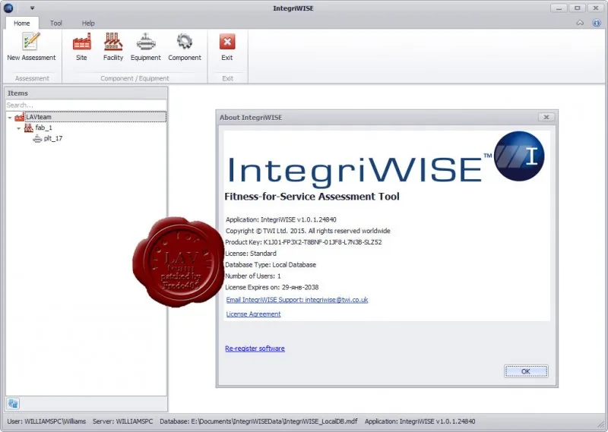
Task: Open the blue info icon in the ribbon corner
Action: click(597, 23)
